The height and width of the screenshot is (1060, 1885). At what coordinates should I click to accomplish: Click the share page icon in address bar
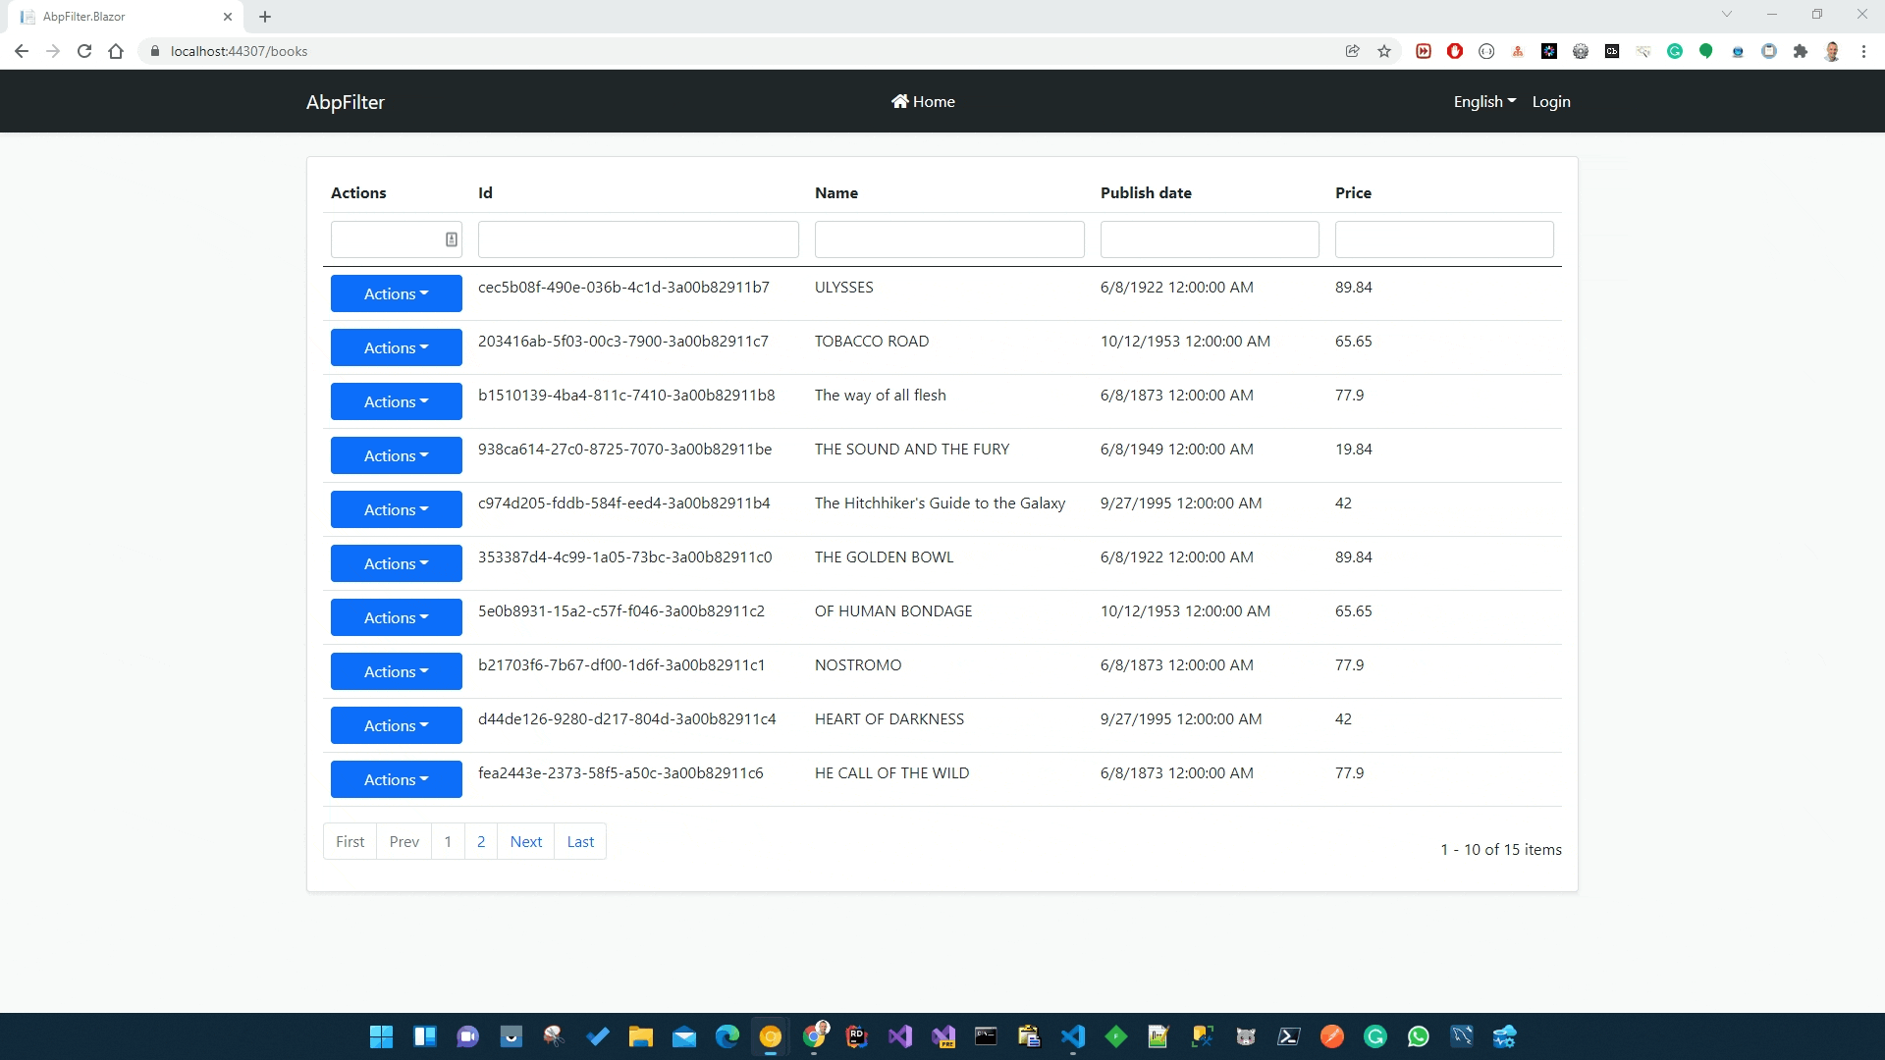pyautogui.click(x=1352, y=51)
